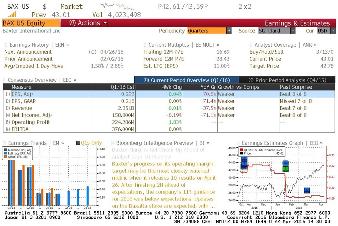
Task: Click the BAX US Equity input field
Action: pyautogui.click(x=31, y=23)
